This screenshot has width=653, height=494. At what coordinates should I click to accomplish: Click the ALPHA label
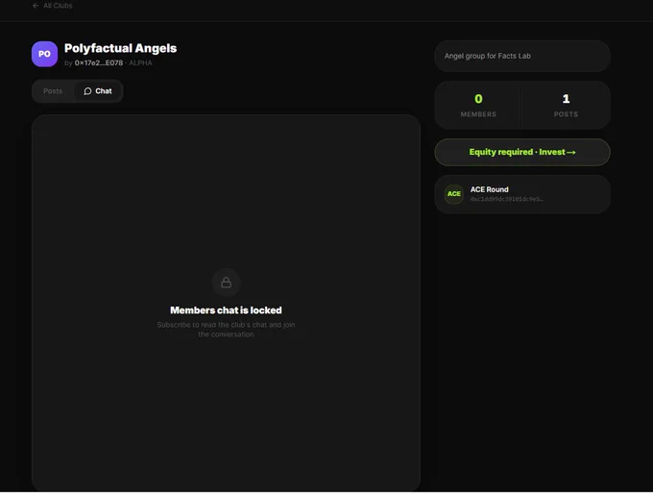point(140,62)
